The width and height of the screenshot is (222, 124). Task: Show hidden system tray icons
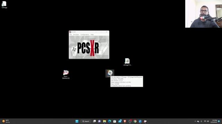click(195, 121)
